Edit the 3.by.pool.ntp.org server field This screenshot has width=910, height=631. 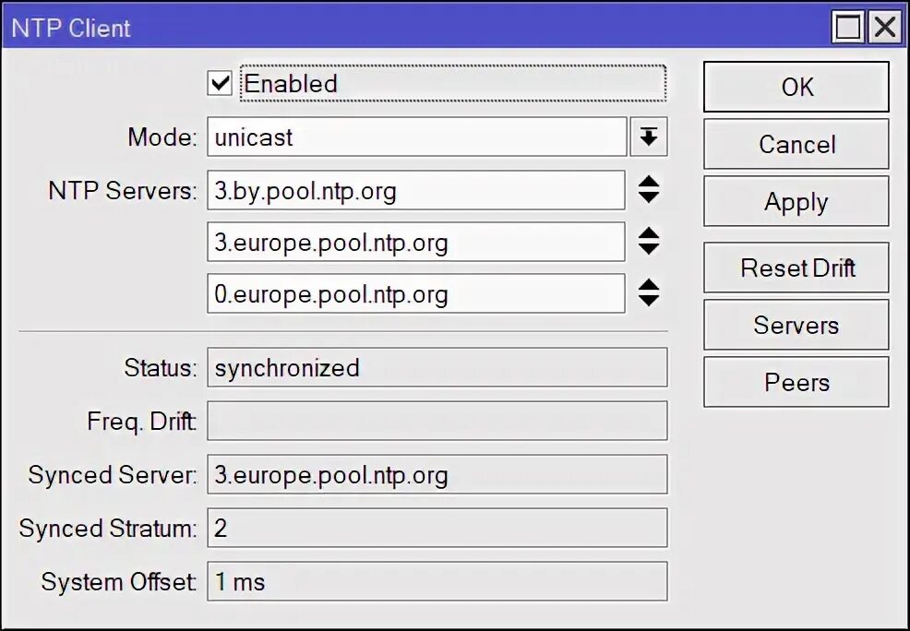pyautogui.click(x=416, y=190)
